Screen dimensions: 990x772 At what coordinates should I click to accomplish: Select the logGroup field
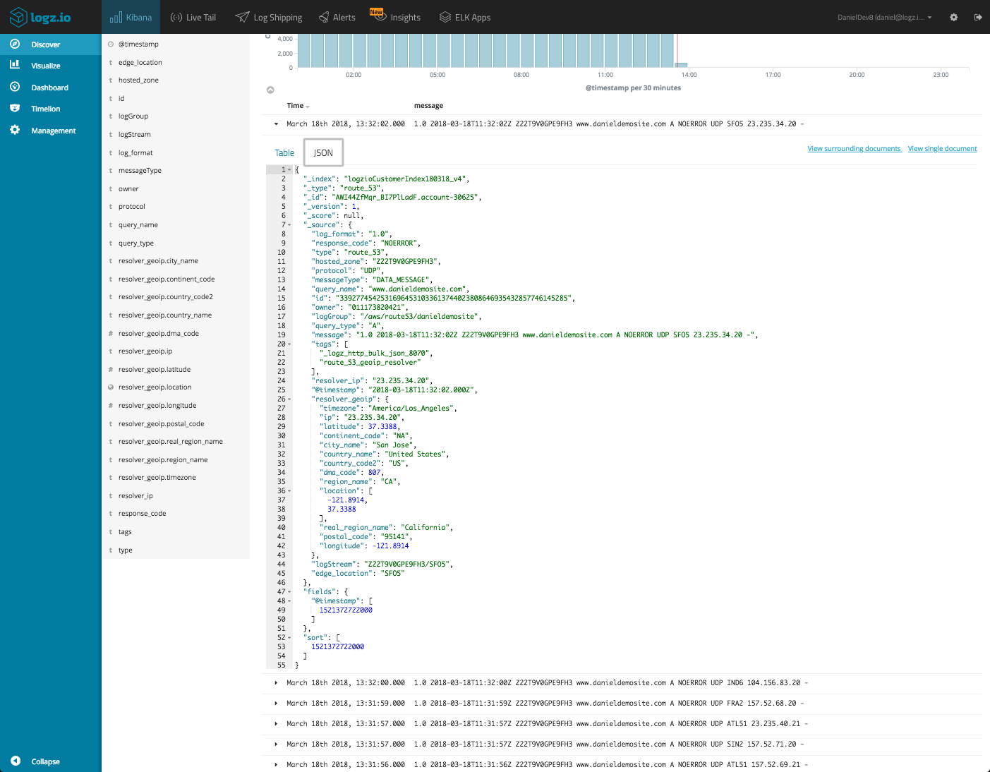coord(133,116)
